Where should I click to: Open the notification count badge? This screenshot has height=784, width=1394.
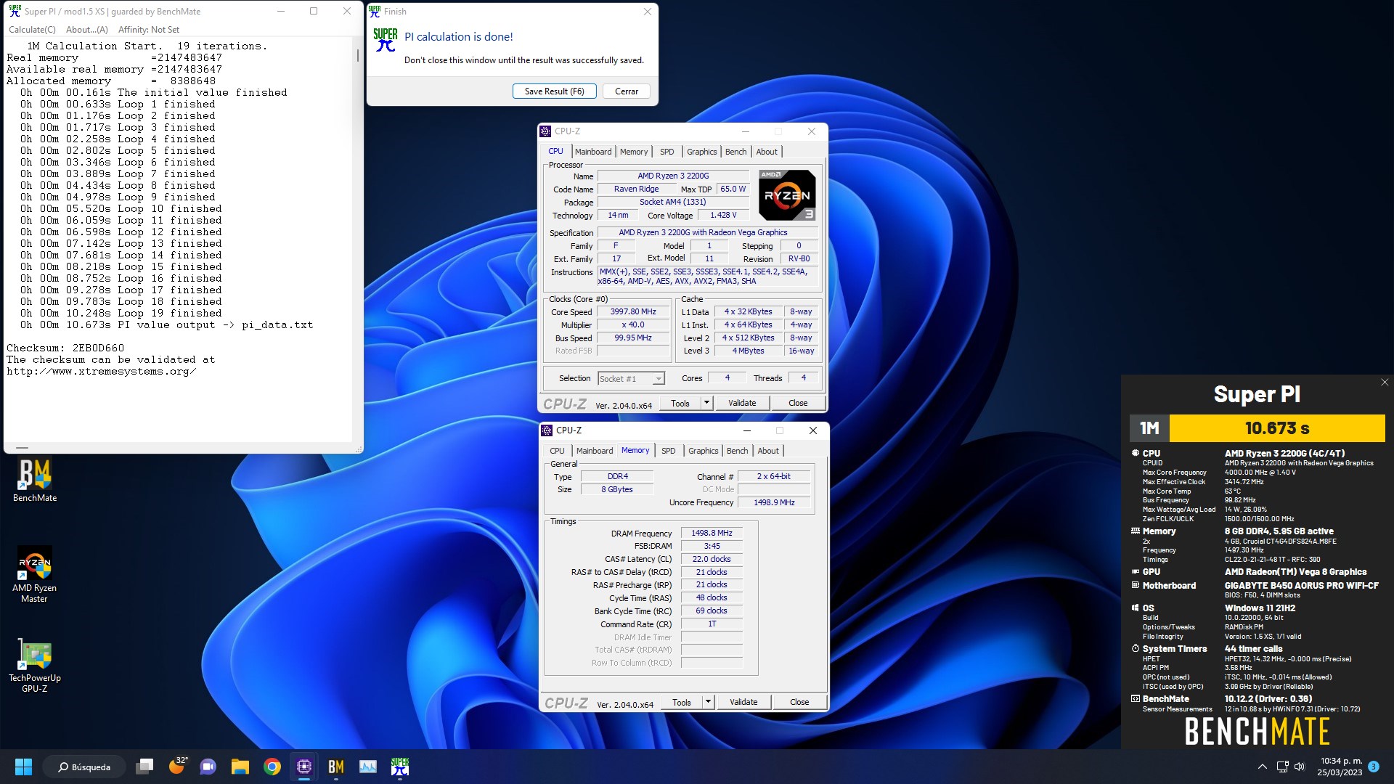(1373, 767)
